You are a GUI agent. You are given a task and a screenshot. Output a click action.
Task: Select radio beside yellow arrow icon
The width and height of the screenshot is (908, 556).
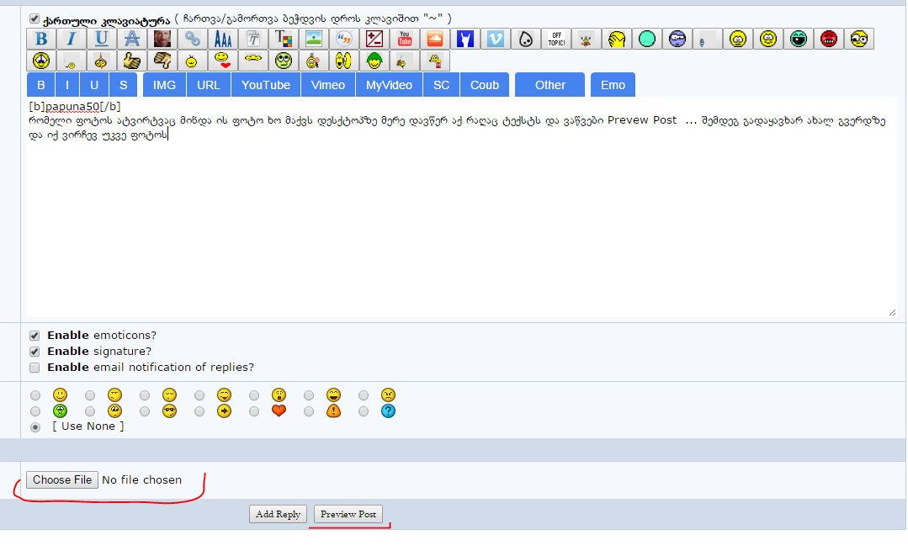[199, 411]
